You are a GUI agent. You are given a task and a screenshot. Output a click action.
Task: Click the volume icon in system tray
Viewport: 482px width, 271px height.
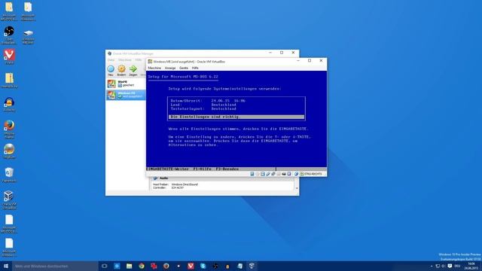click(x=444, y=266)
